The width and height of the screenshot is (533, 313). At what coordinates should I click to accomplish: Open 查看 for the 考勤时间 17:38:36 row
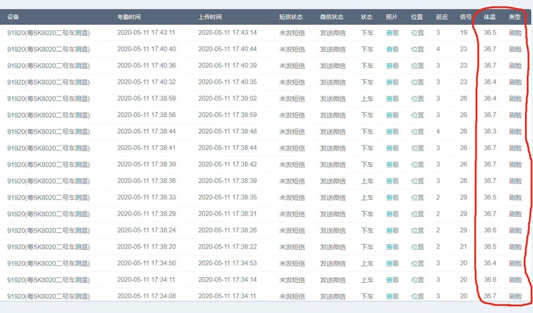tap(392, 181)
